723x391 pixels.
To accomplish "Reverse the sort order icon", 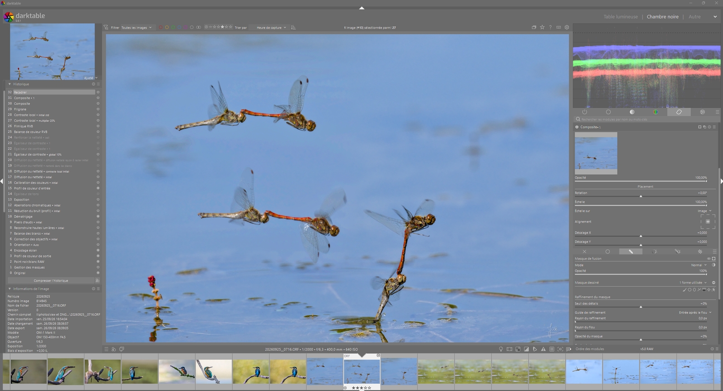I will pyautogui.click(x=293, y=28).
